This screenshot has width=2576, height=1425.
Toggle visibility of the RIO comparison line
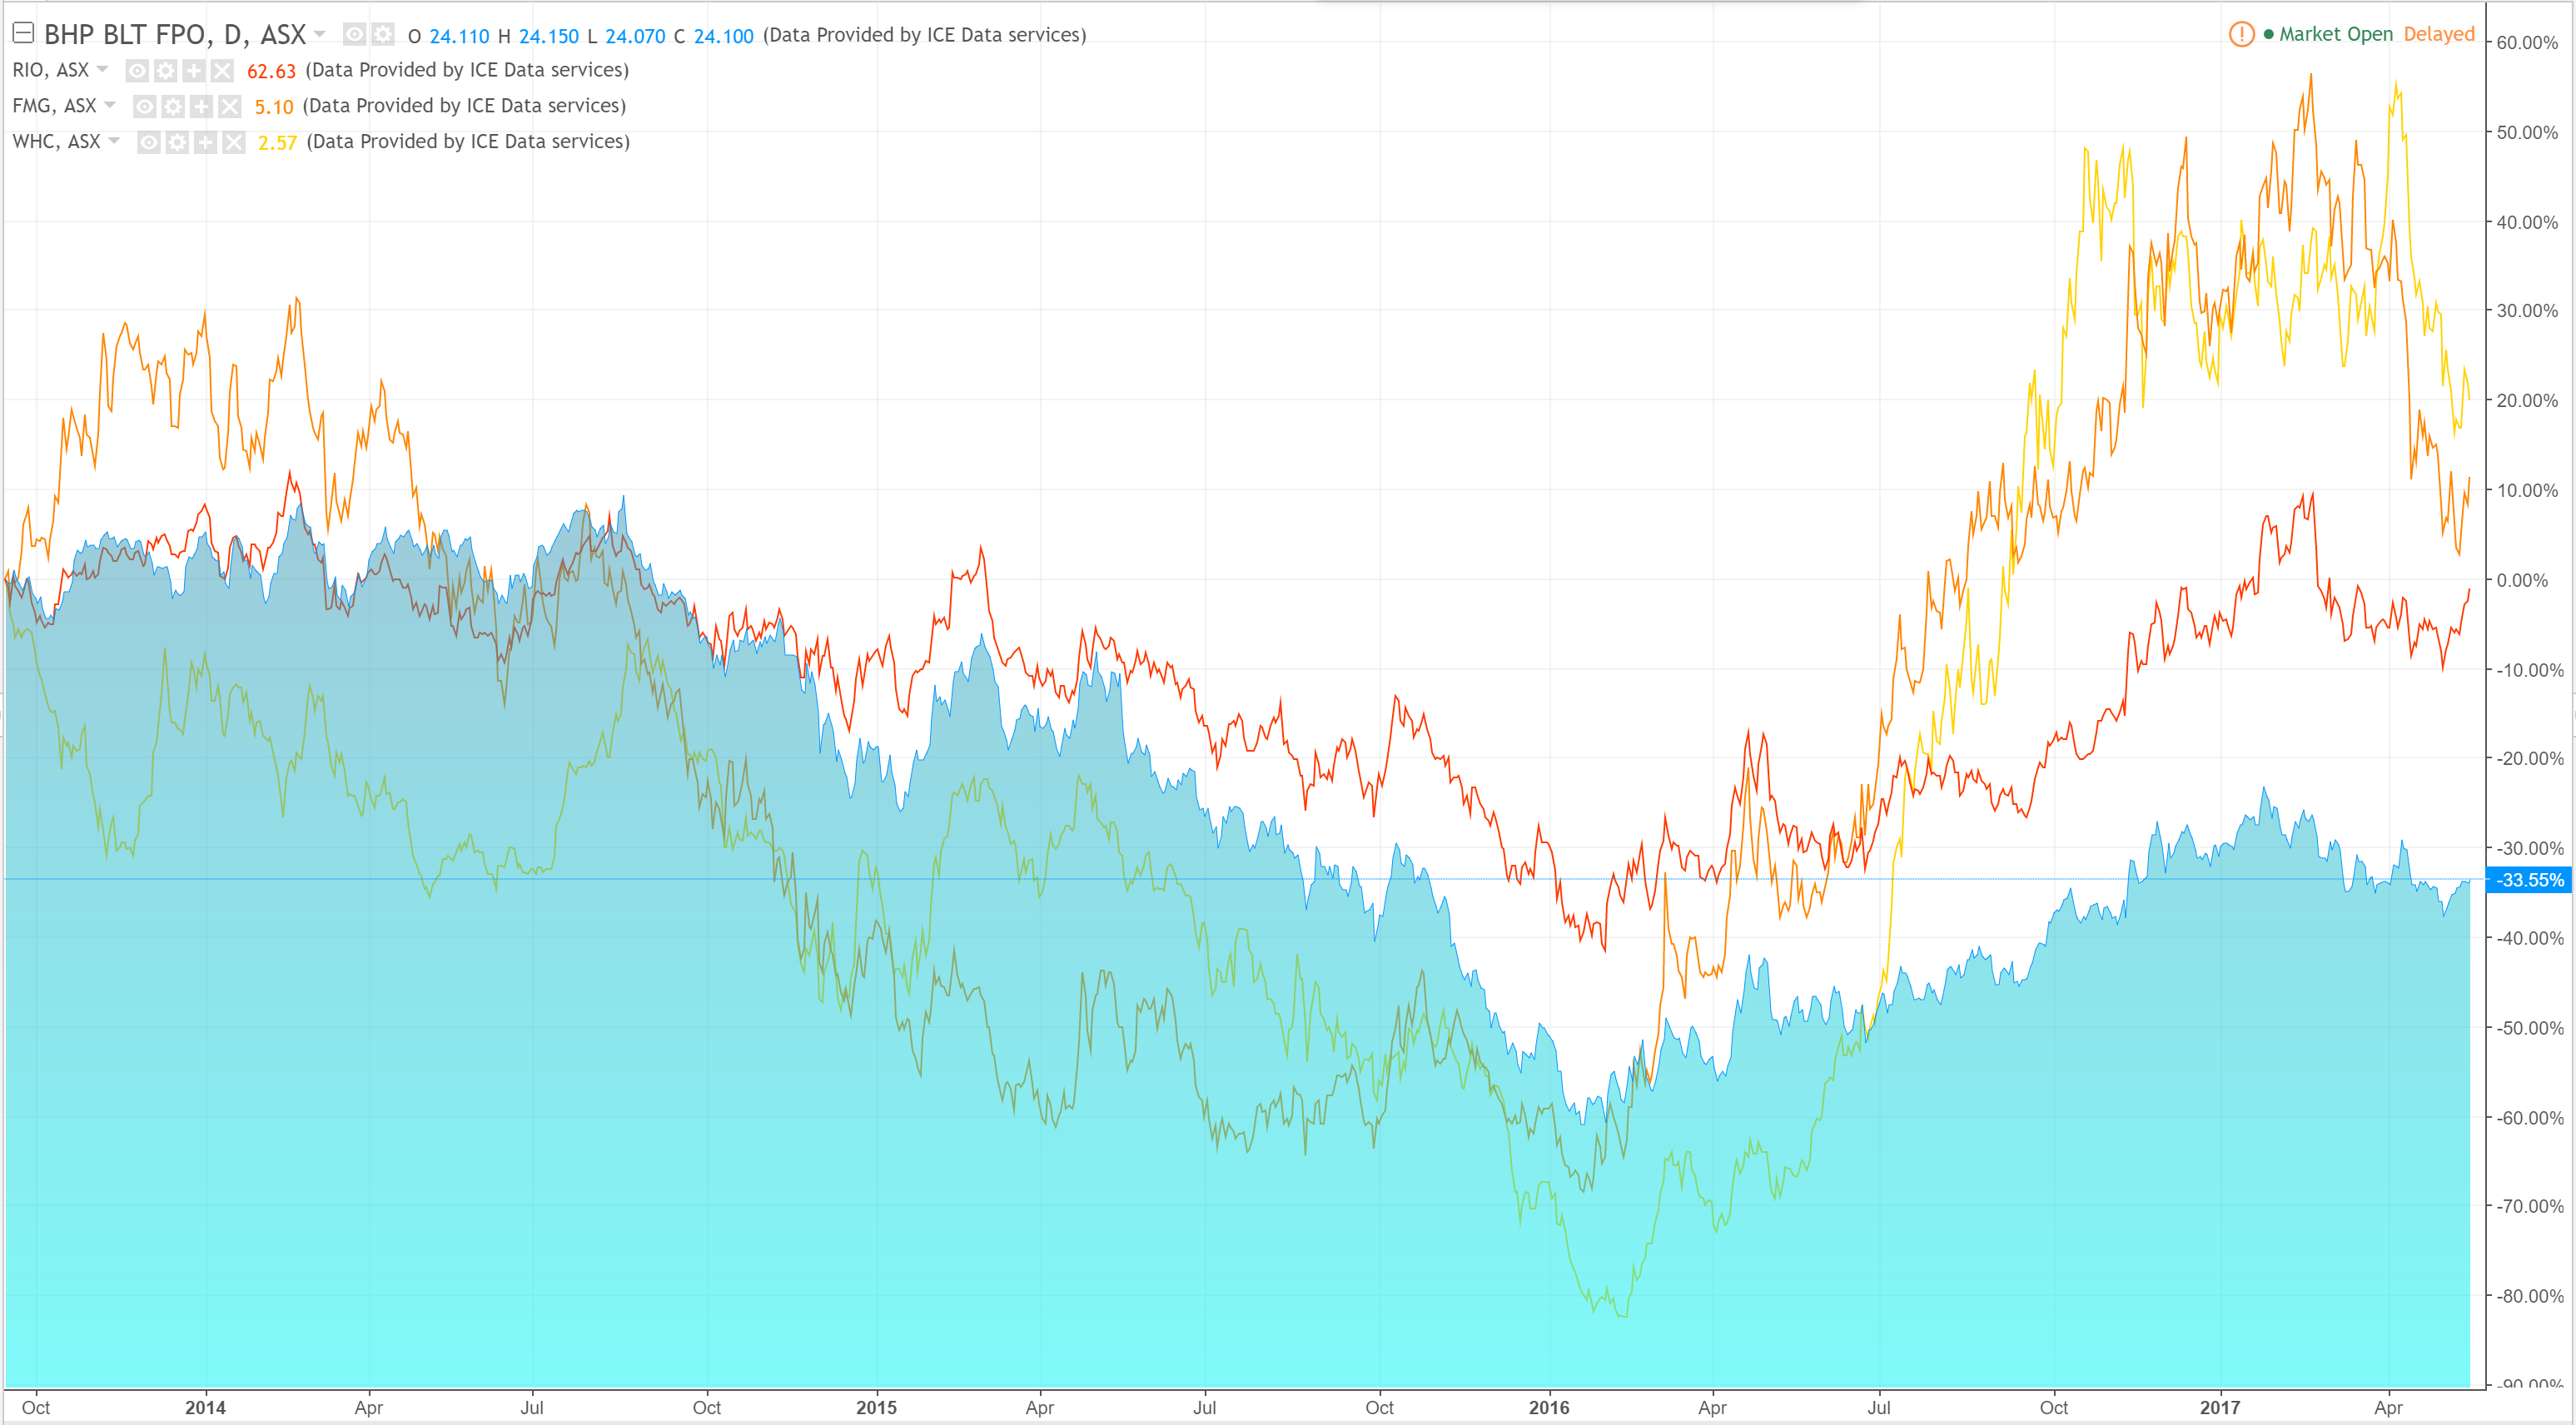coord(137,71)
